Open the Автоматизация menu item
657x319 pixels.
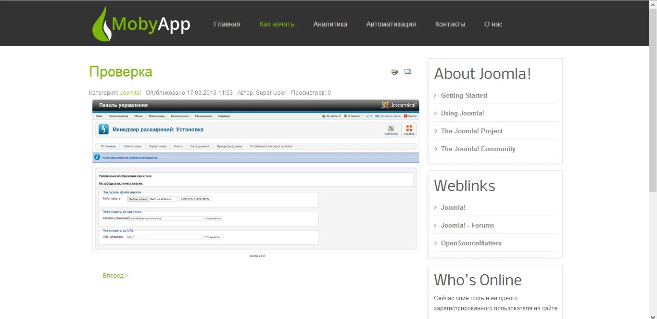391,24
